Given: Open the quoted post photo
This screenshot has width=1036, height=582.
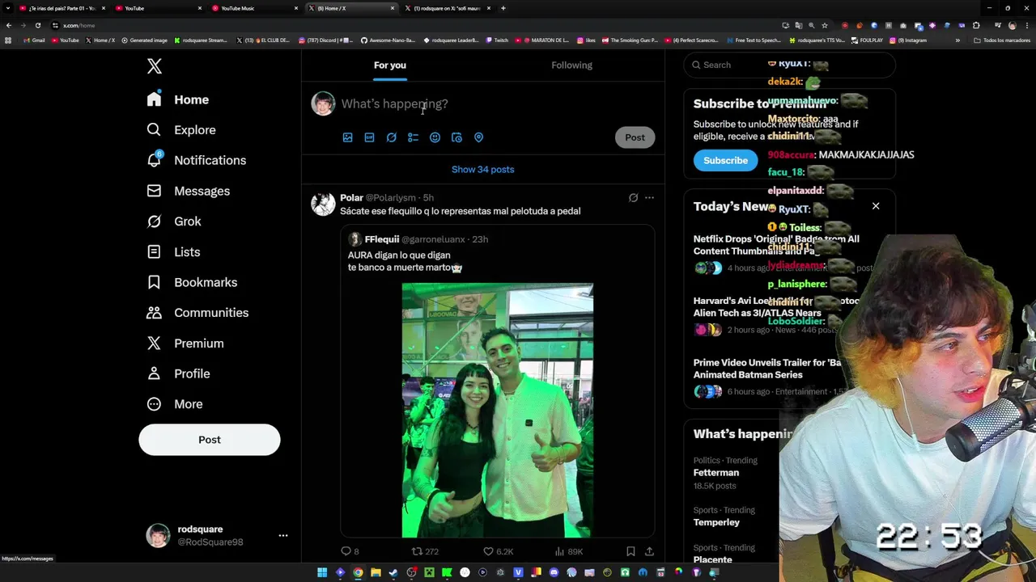Looking at the screenshot, I should (498, 410).
